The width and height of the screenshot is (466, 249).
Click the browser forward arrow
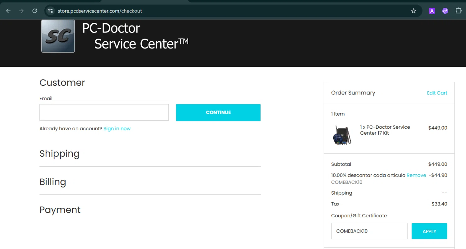pyautogui.click(x=21, y=11)
